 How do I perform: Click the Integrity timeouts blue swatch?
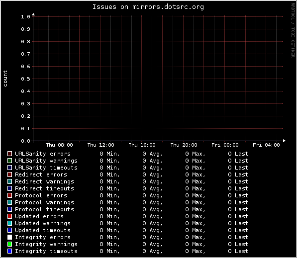(x=9, y=251)
